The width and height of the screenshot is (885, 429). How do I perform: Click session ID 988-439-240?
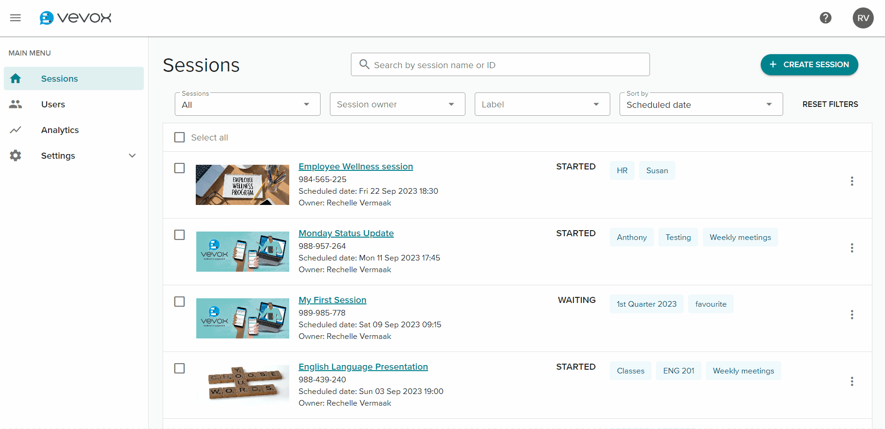(x=322, y=380)
